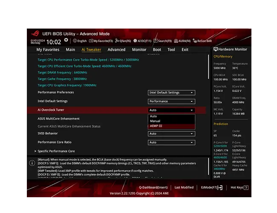Select the Ai Tweaker tab
The width and height of the screenshot is (277, 213).
(x=91, y=50)
